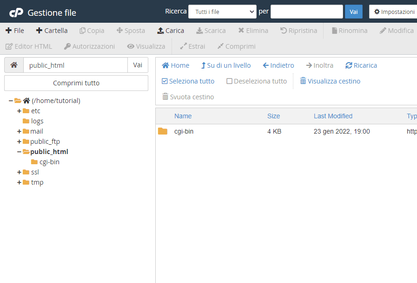Create a new file with File button
Screen dimensions: 417x283
click(14, 31)
